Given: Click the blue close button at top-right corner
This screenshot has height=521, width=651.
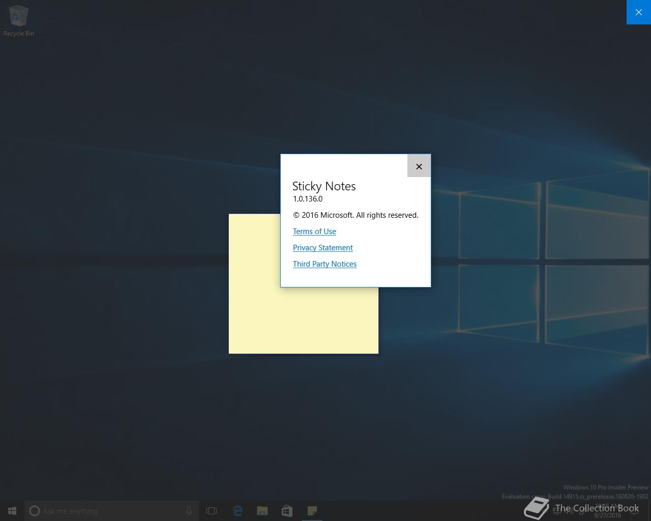Looking at the screenshot, I should coord(639,12).
